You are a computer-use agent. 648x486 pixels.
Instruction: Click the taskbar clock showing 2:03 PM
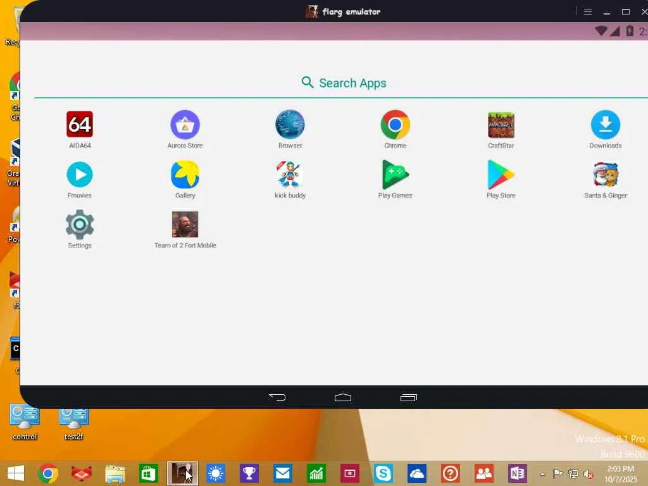[x=620, y=474]
